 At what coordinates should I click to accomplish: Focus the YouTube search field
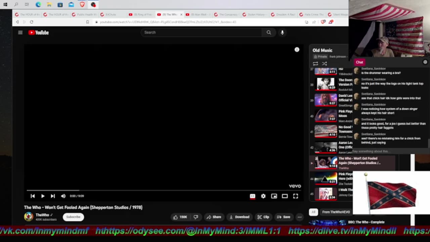click(202, 32)
